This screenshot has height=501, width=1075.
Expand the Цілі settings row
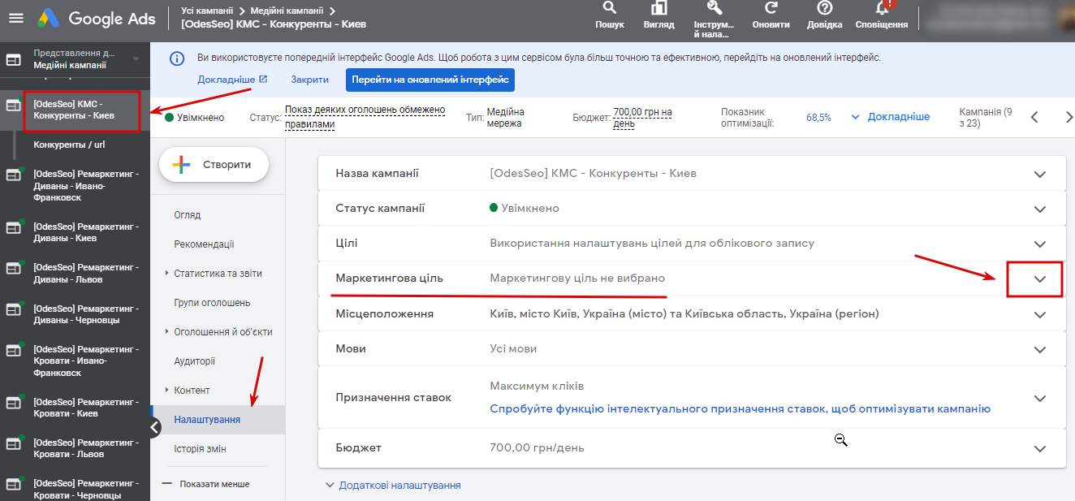1039,244
